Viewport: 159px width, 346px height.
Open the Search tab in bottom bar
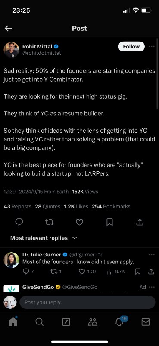pyautogui.click(x=39, y=322)
